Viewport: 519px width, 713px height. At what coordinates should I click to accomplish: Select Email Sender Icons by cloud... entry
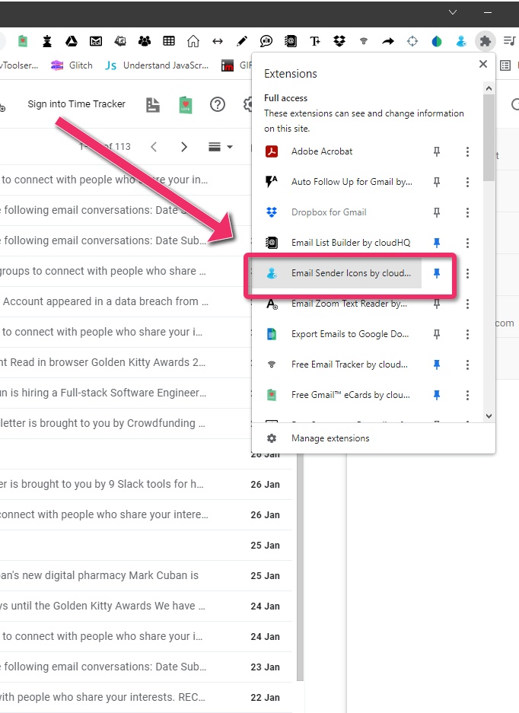[336, 273]
